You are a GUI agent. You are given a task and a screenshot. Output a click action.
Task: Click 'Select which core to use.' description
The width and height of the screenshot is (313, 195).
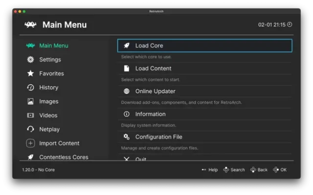[146, 57]
